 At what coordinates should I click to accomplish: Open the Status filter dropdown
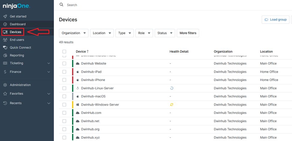pos(165,33)
